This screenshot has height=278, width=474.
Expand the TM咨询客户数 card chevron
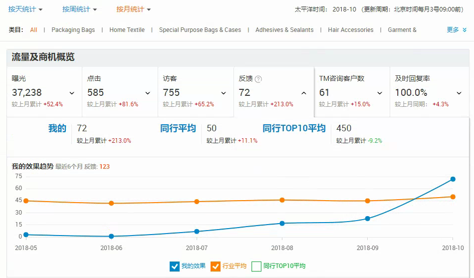pyautogui.click(x=380, y=93)
